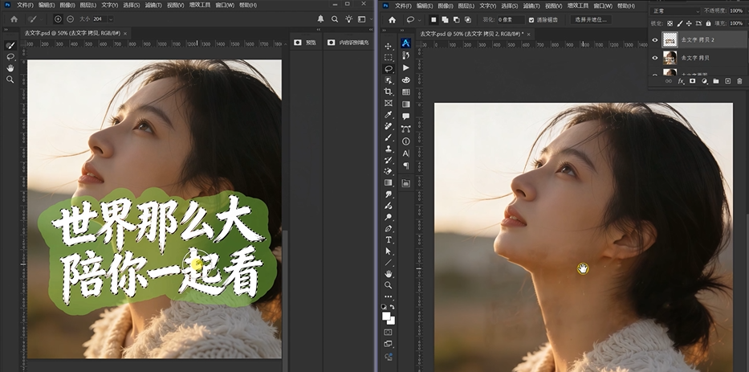The image size is (749, 372).
Task: Select the Lasso tool in right window toolbar
Action: (x=389, y=69)
